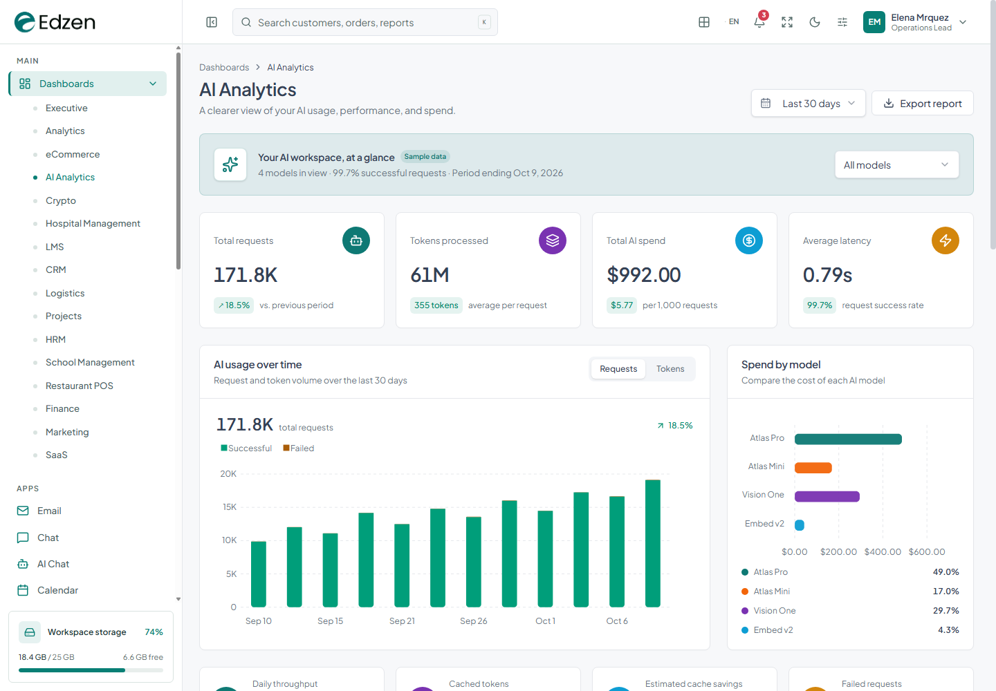Switch chart to Tokens view
This screenshot has width=996, height=691.
pyautogui.click(x=670, y=369)
